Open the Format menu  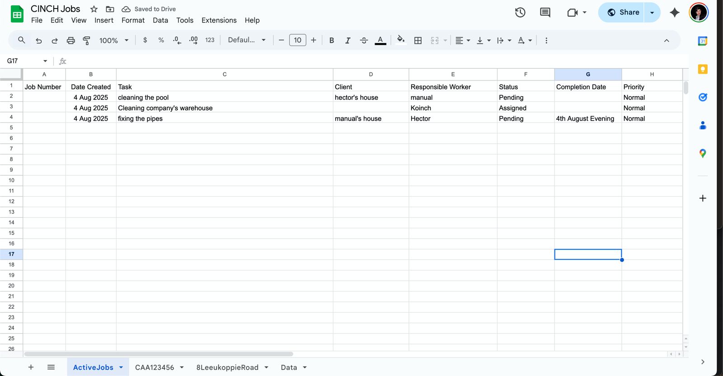click(133, 20)
